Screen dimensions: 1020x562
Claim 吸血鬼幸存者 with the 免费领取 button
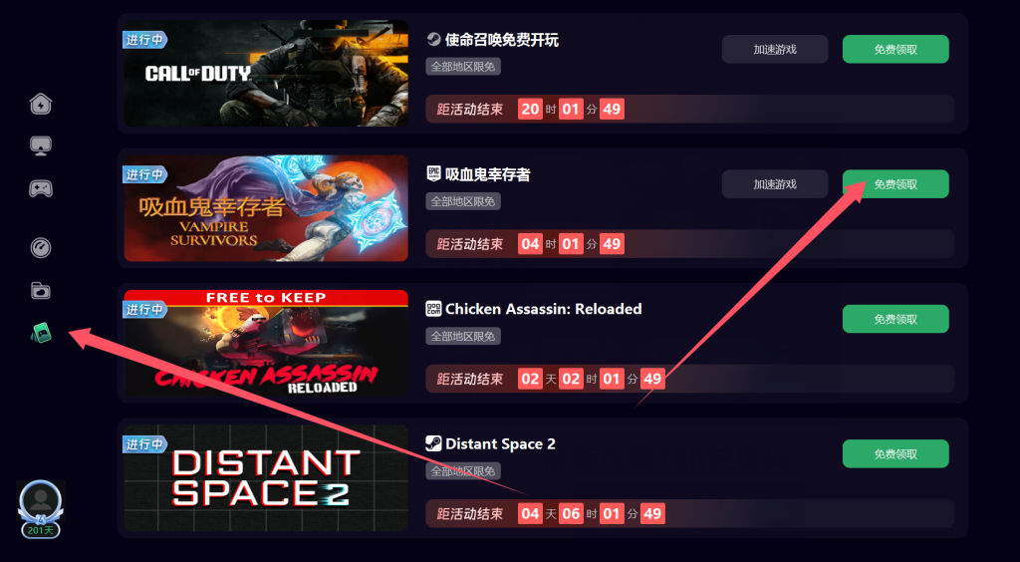click(895, 184)
